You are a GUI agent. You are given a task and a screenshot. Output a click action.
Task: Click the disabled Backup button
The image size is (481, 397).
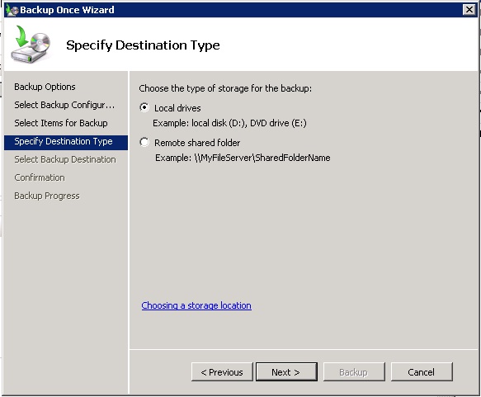(x=354, y=372)
